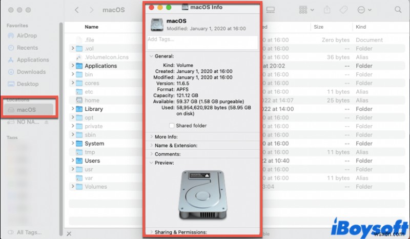Focus the Add Tags field
Image resolution: width=410 pixels, height=239 pixels.
tap(202, 43)
